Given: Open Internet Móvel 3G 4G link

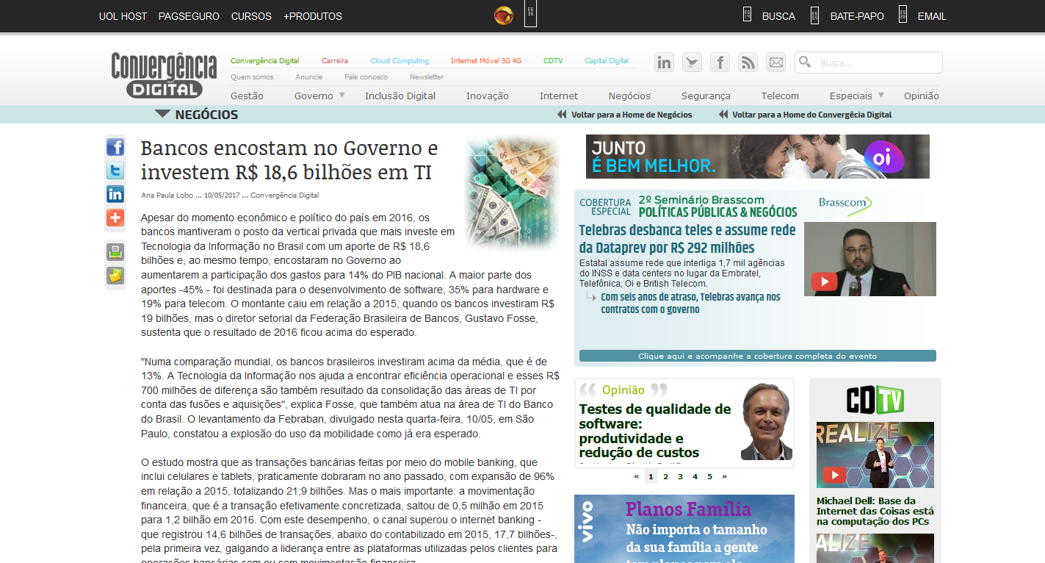Looking at the screenshot, I should coord(486,61).
